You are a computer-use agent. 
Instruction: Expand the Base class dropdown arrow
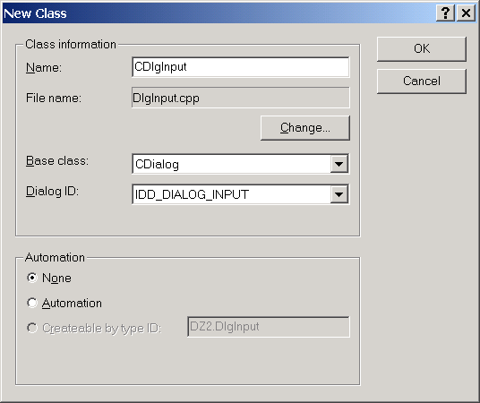tap(339, 164)
